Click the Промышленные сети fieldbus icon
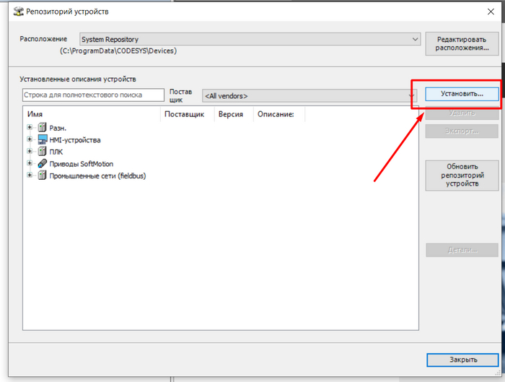 point(42,175)
